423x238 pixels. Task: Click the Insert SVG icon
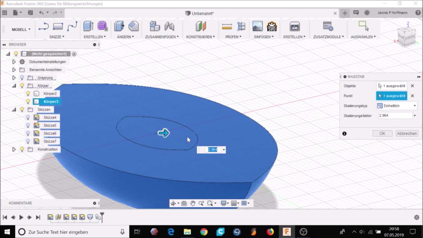[272, 26]
